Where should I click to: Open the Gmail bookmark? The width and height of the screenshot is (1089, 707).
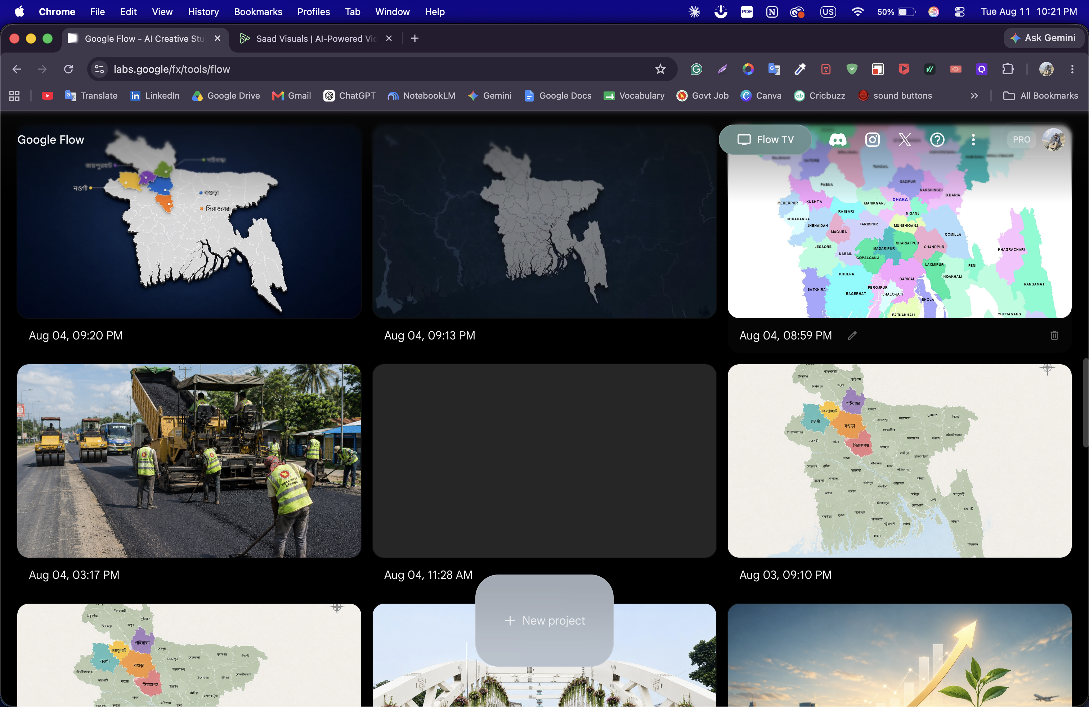(291, 96)
